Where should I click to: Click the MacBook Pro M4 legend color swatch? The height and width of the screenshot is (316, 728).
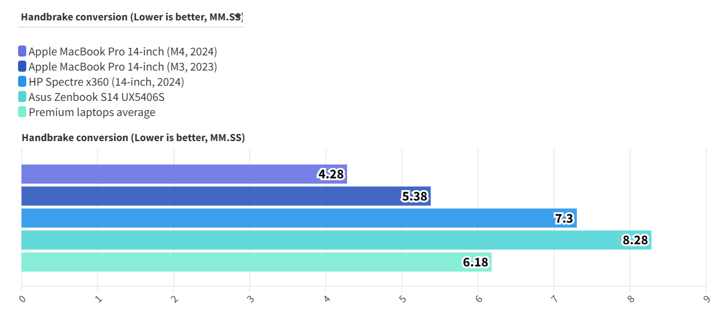pyautogui.click(x=22, y=51)
